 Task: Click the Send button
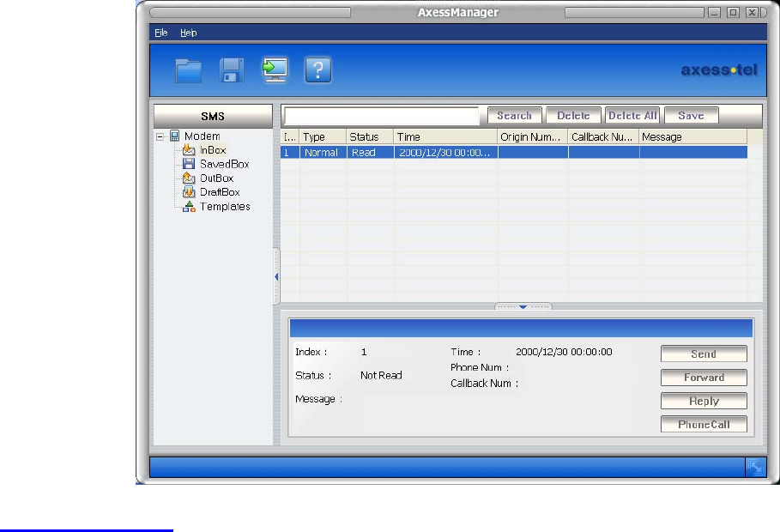704,354
